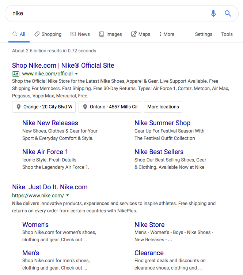The image size is (243, 275).
Task: Click the Ontario 4557 Mills Cir location button
Action: click(x=110, y=107)
